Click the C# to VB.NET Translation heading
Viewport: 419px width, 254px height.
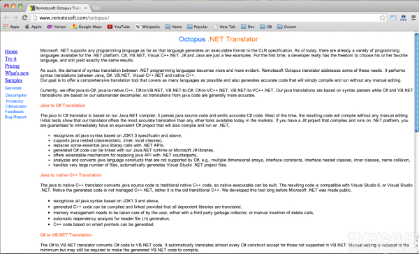click(x=66, y=235)
